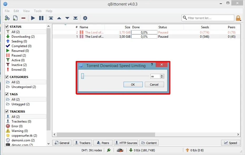
Task: Add torrent link toolbar icon
Action: pos(7,18)
